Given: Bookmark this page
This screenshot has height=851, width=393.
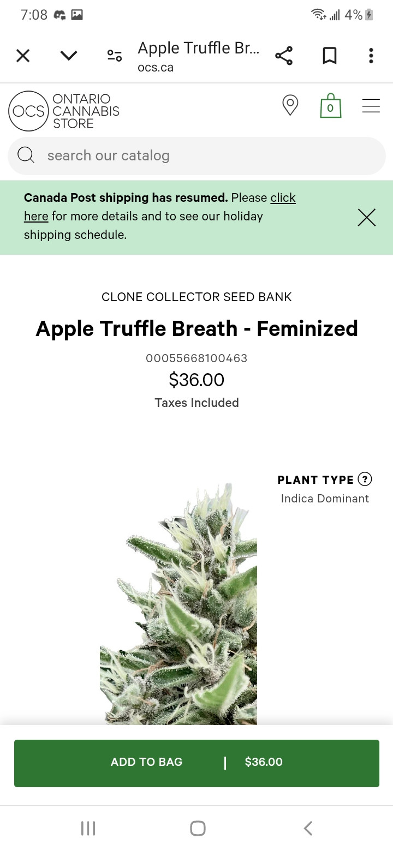Looking at the screenshot, I should coord(330,56).
